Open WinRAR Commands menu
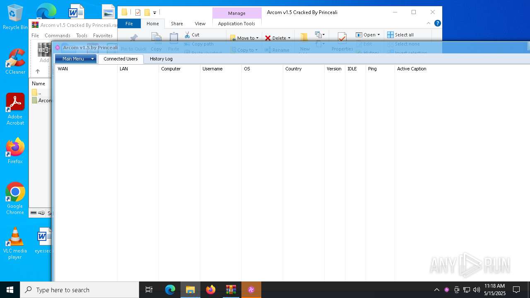Screen dimensions: 530x298 (58, 36)
